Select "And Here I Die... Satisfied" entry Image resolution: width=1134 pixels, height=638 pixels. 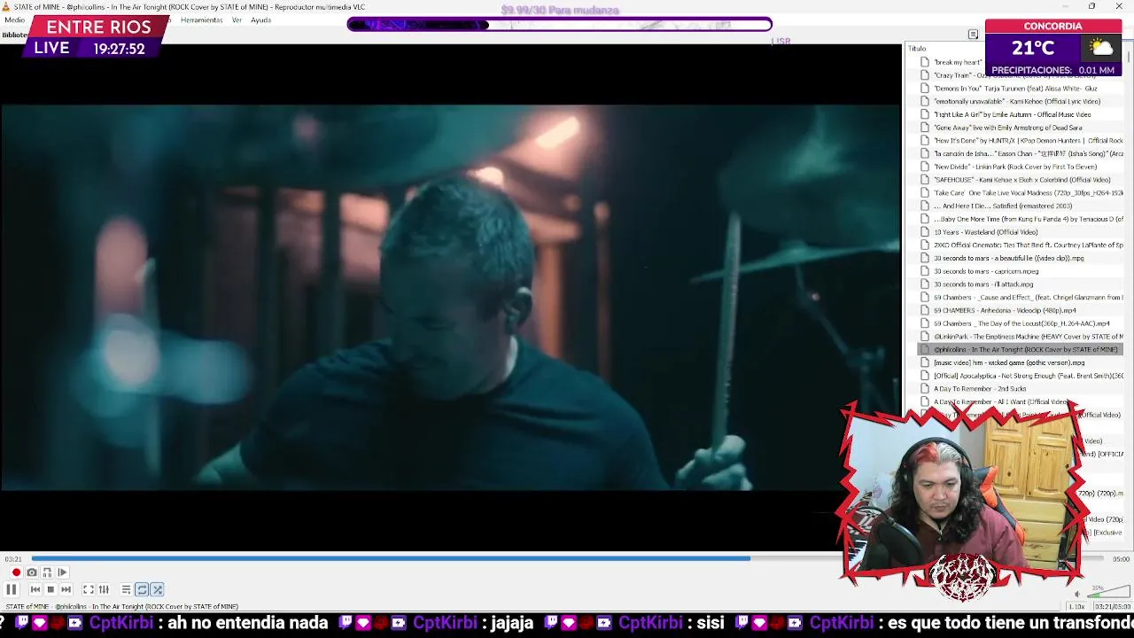pos(1021,206)
